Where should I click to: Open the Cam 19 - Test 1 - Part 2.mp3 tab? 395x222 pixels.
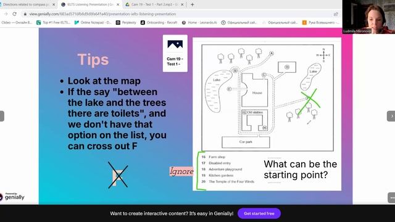pos(154,4)
